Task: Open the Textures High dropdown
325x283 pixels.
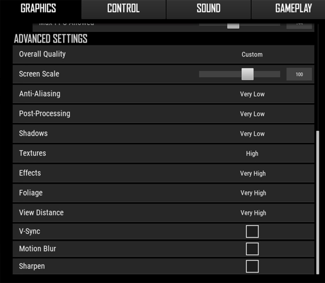Action: point(252,154)
